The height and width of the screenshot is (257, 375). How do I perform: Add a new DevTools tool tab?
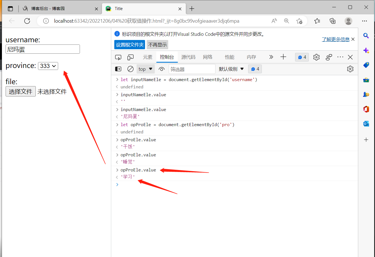(283, 57)
